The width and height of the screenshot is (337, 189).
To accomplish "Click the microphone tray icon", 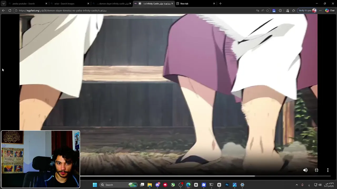I will [302, 185].
